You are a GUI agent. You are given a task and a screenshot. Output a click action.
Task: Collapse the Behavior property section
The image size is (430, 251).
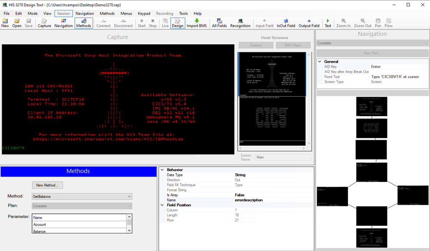pyautogui.click(x=162, y=170)
